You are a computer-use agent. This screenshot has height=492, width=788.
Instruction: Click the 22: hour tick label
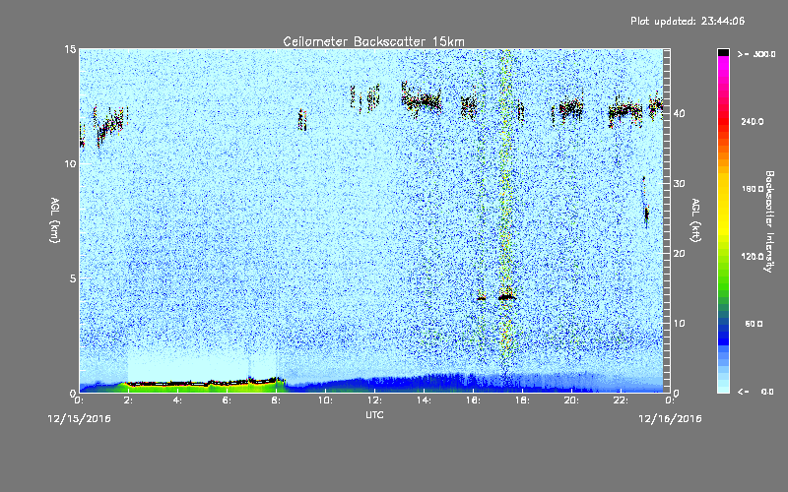click(x=621, y=400)
